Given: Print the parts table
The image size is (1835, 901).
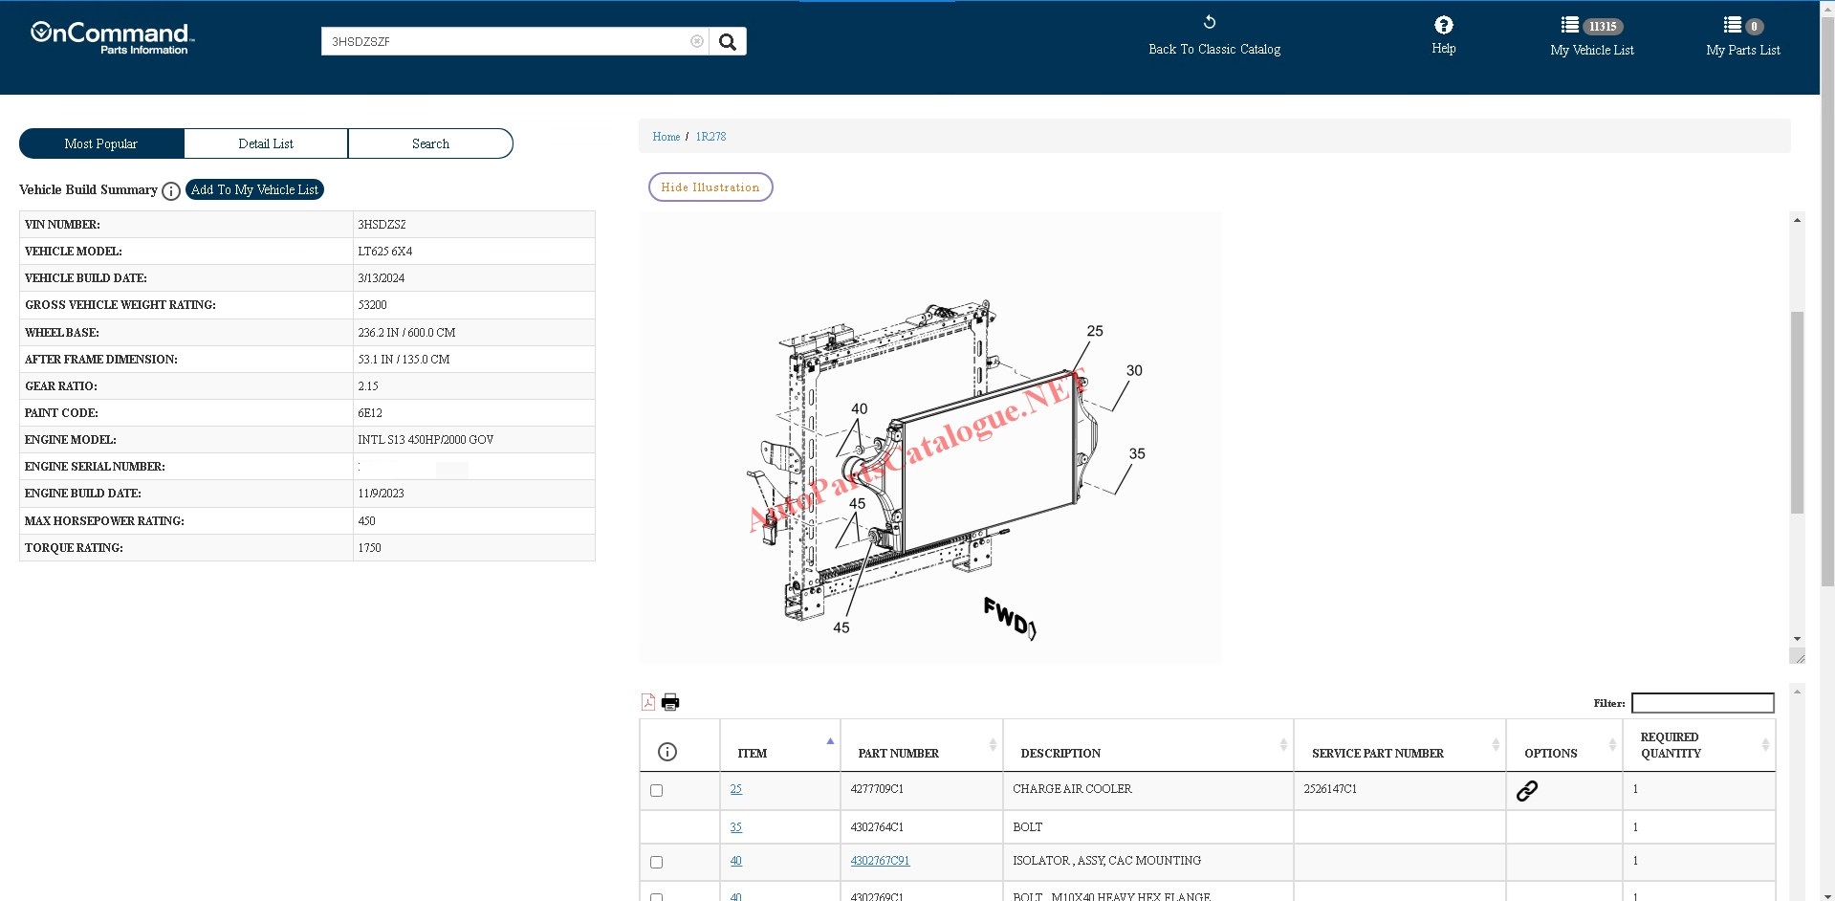Looking at the screenshot, I should [x=670, y=702].
